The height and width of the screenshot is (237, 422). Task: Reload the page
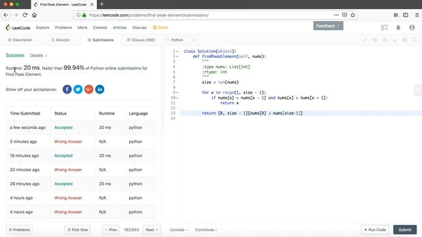point(25,15)
